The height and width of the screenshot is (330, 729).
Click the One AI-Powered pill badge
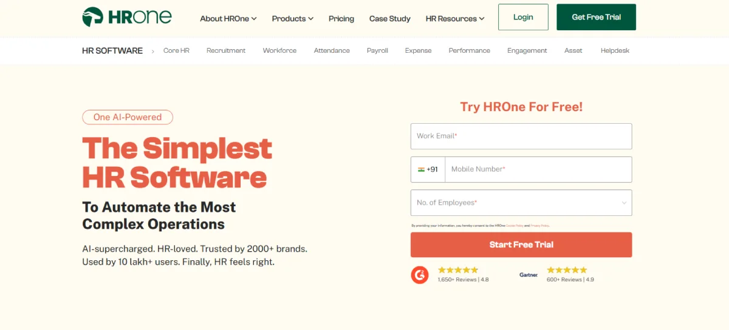128,117
